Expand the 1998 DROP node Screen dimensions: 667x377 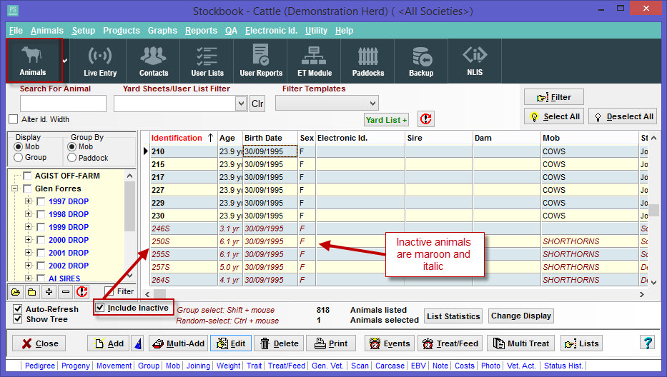click(x=28, y=214)
